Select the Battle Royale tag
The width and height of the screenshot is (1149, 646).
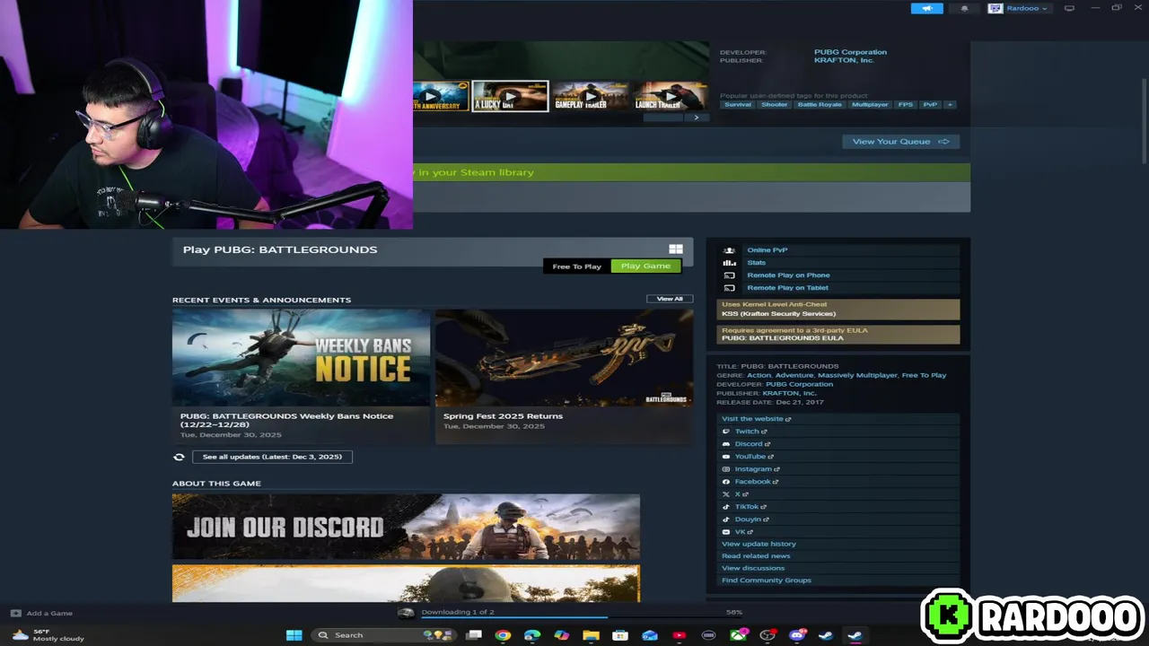(x=820, y=104)
